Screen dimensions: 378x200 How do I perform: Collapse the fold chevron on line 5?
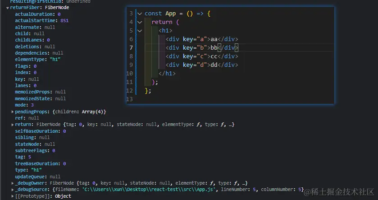pyautogui.click(x=140, y=31)
